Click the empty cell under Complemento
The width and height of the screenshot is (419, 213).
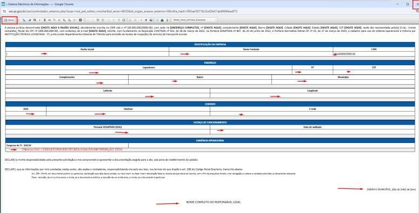(x=67, y=82)
